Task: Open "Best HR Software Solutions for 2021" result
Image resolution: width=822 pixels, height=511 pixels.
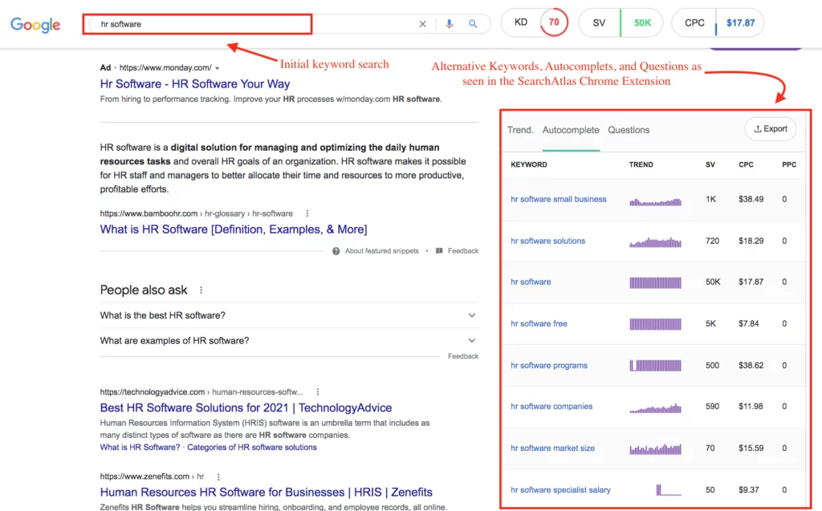Action: point(245,408)
